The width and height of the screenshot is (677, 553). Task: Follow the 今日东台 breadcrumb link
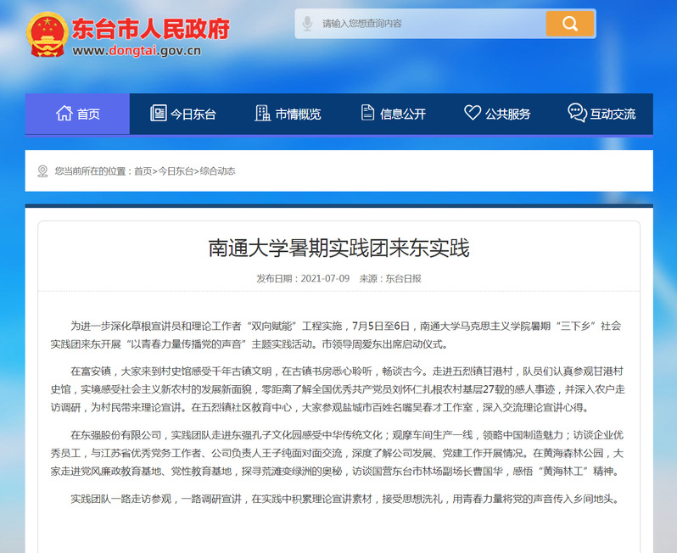click(x=176, y=171)
